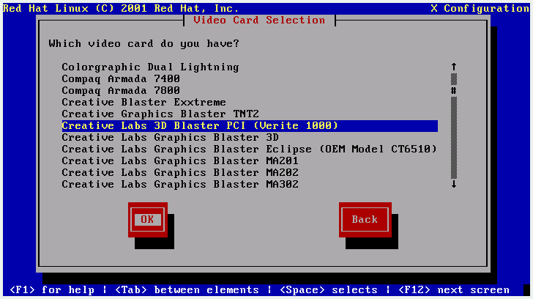Pick Creative Labs Graphics Blaster 3D
533x299 pixels.
[x=170, y=138]
